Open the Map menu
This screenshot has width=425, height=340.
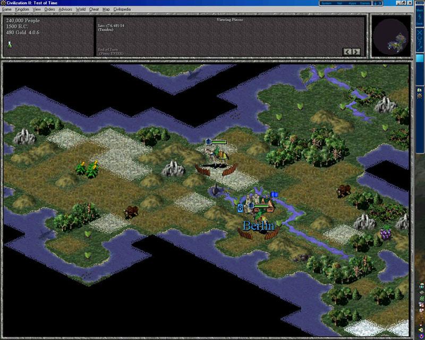106,9
